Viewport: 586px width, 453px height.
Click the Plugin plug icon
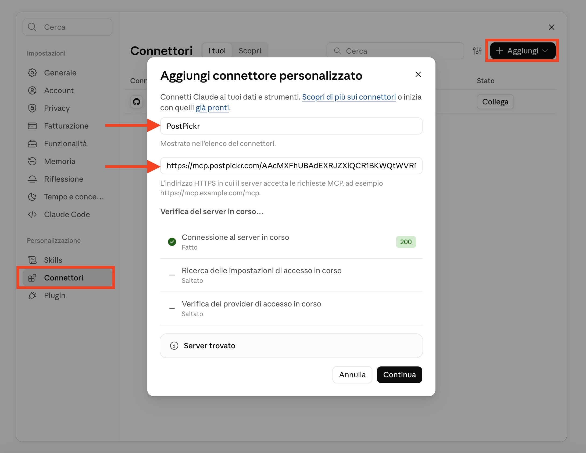pyautogui.click(x=32, y=295)
